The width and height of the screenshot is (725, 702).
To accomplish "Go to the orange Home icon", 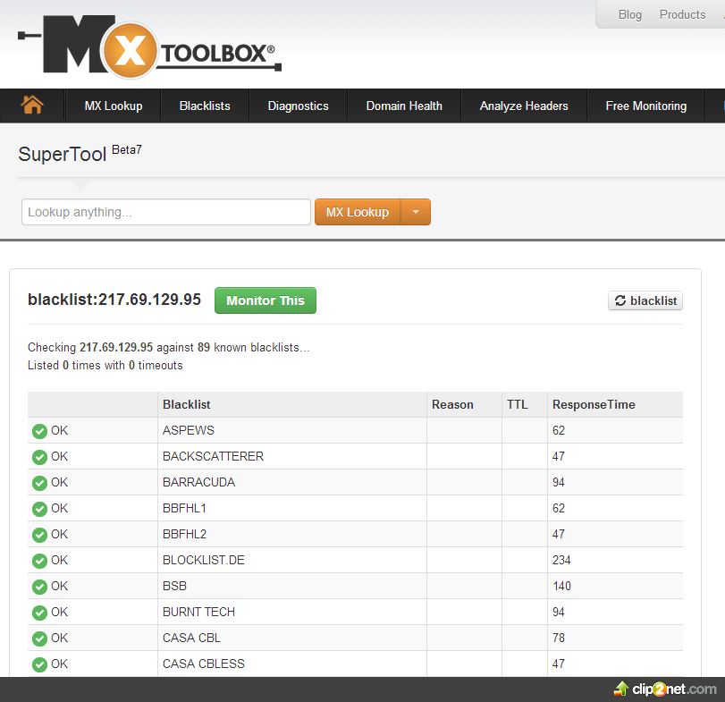I will (32, 105).
